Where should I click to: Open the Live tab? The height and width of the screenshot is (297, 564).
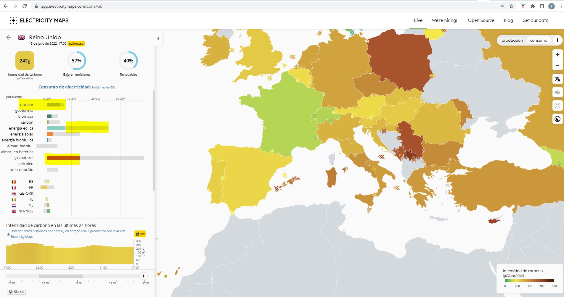[x=418, y=20]
